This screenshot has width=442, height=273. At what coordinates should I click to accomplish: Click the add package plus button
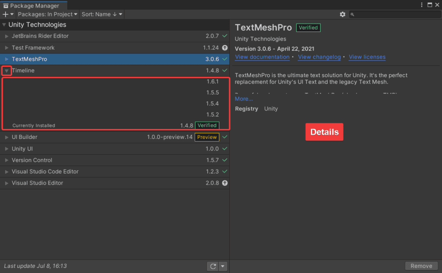pyautogui.click(x=8, y=14)
